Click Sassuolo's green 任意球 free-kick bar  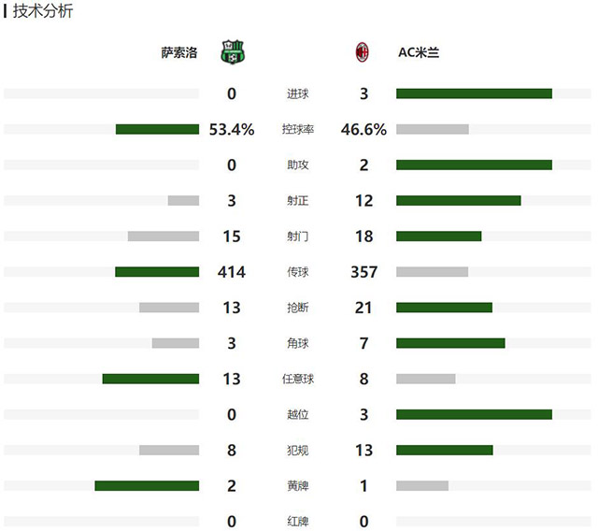click(x=150, y=379)
